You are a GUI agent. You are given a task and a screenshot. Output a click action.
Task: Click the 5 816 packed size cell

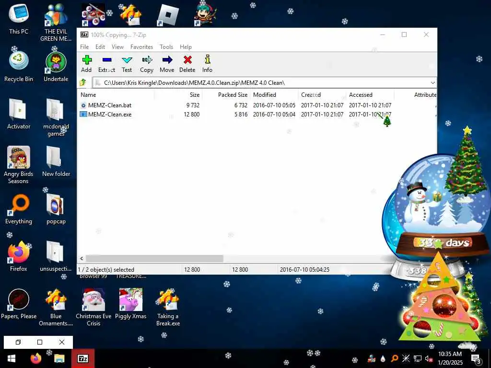coord(241,115)
